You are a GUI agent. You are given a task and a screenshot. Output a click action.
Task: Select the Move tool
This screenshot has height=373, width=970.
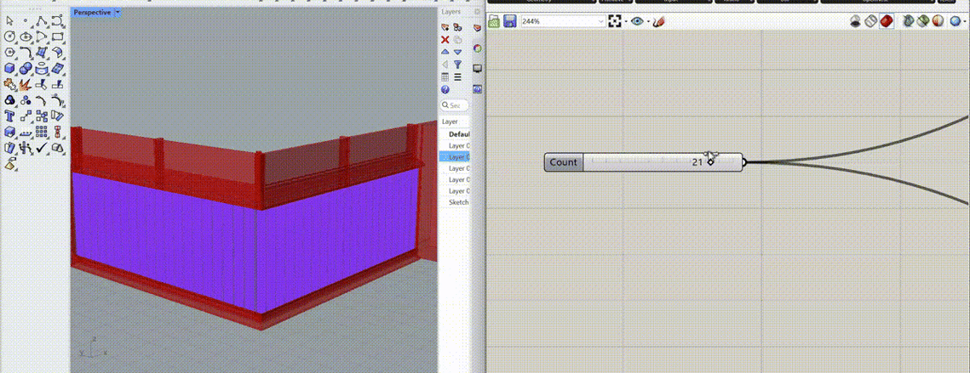(x=26, y=116)
